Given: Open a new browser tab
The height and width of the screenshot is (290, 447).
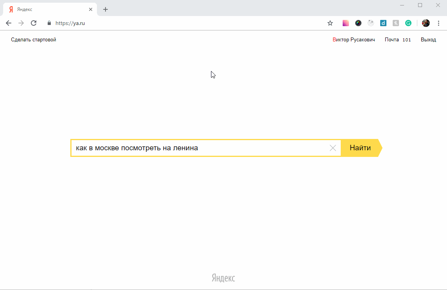Looking at the screenshot, I should click(x=105, y=9).
